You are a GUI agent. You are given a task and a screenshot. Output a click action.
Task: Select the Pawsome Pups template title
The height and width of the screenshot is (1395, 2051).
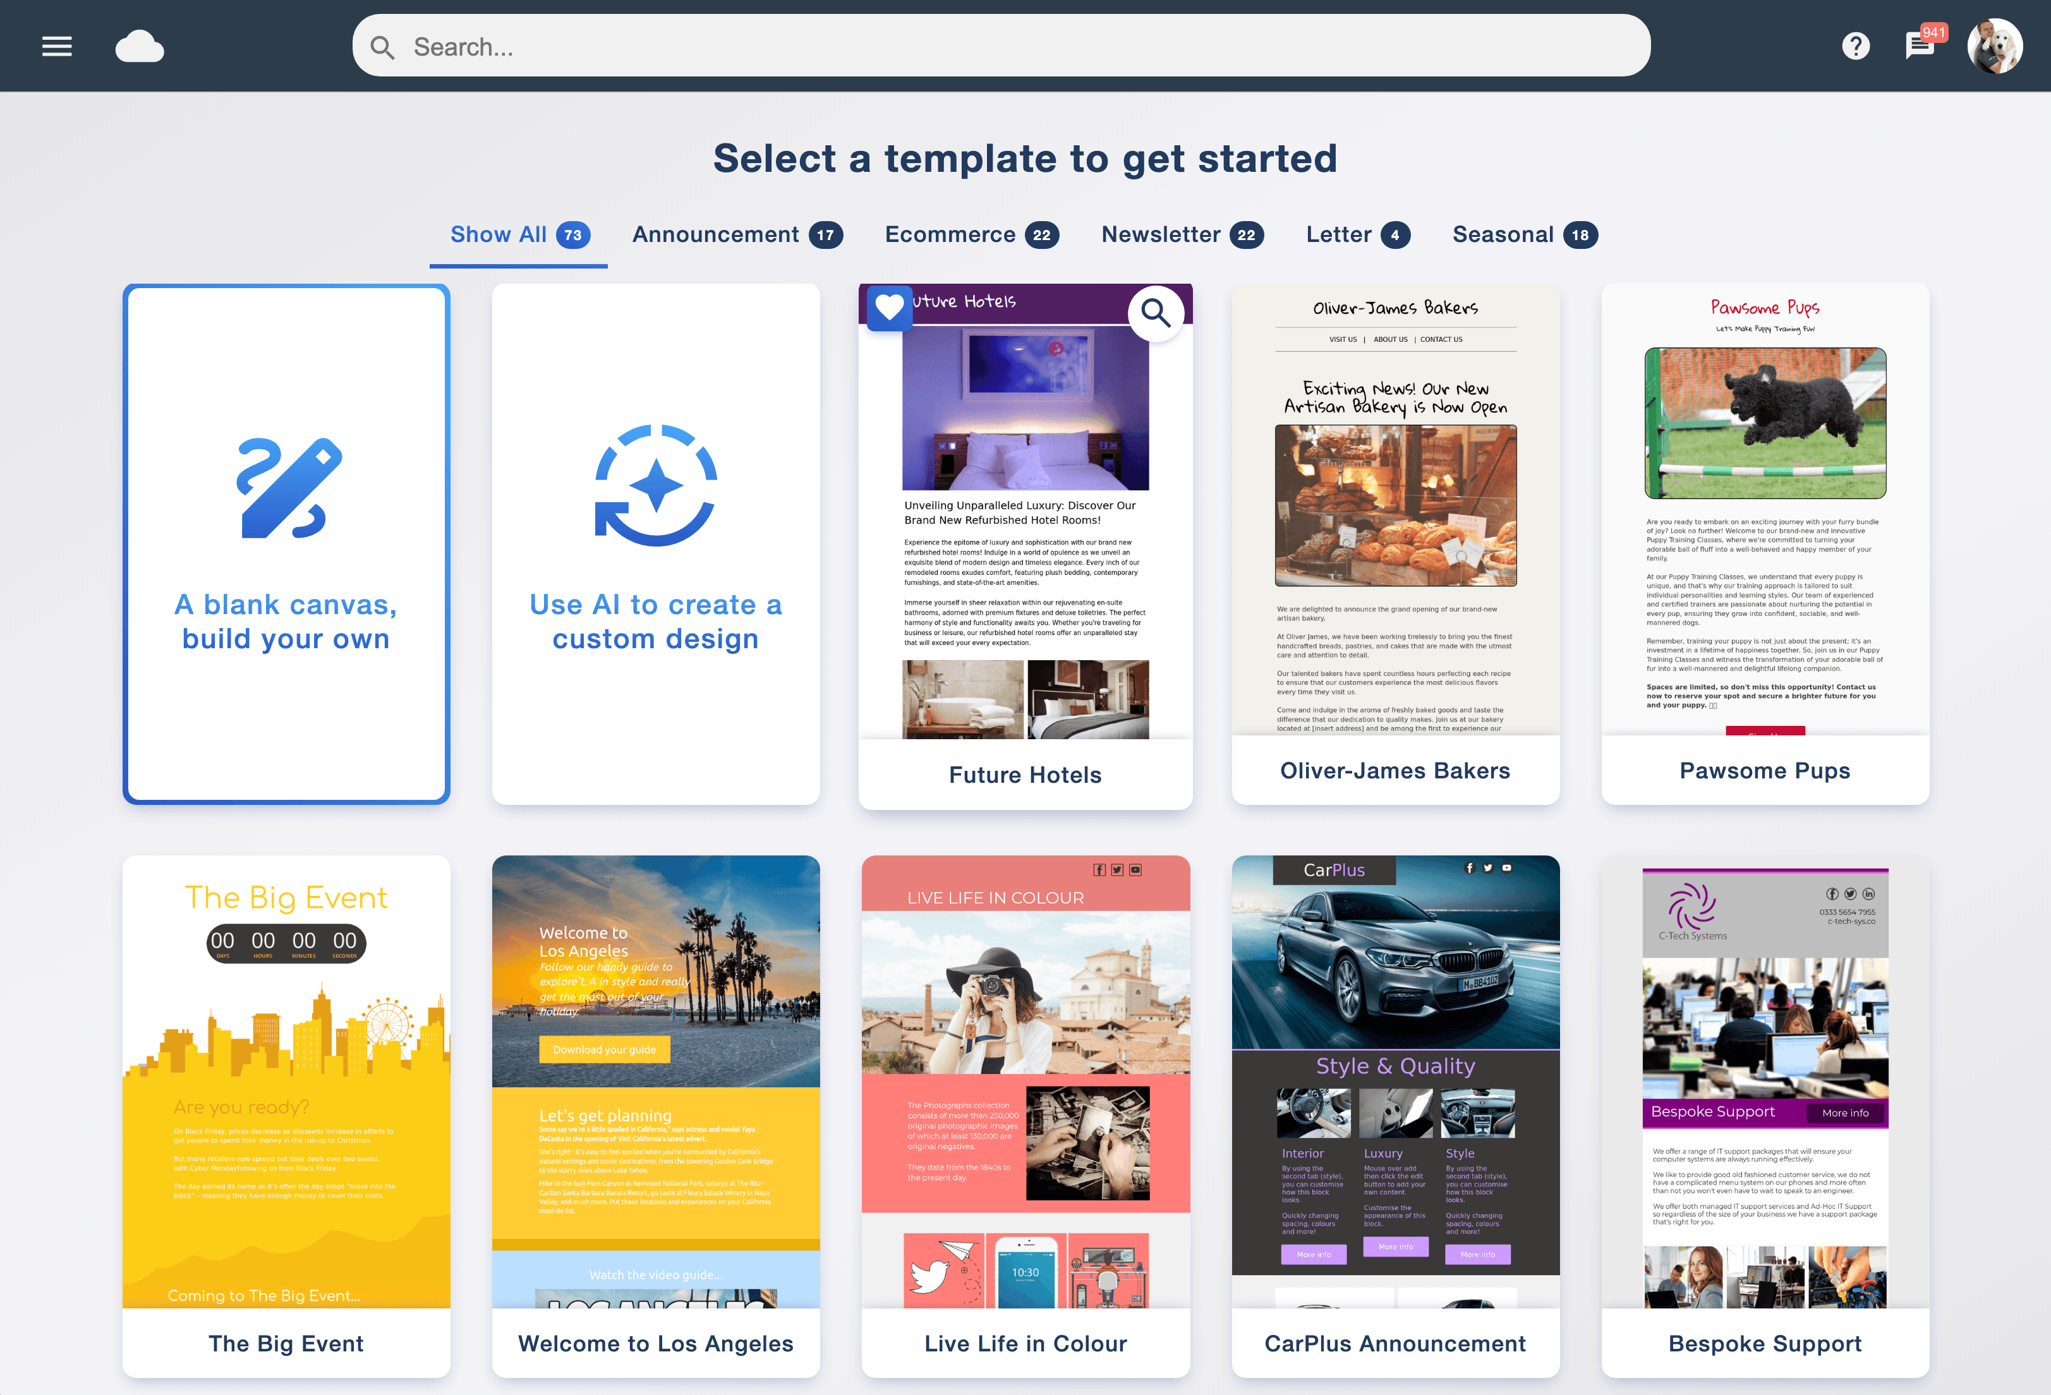(1765, 770)
